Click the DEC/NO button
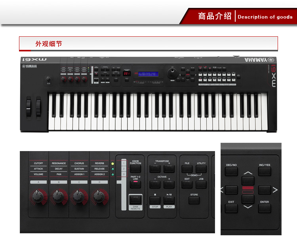The image size is (297, 244). pyautogui.click(x=231, y=171)
